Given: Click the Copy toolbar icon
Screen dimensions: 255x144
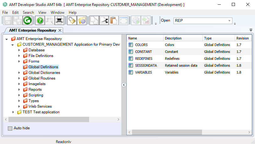Looking at the screenshot, I should 94,21.
